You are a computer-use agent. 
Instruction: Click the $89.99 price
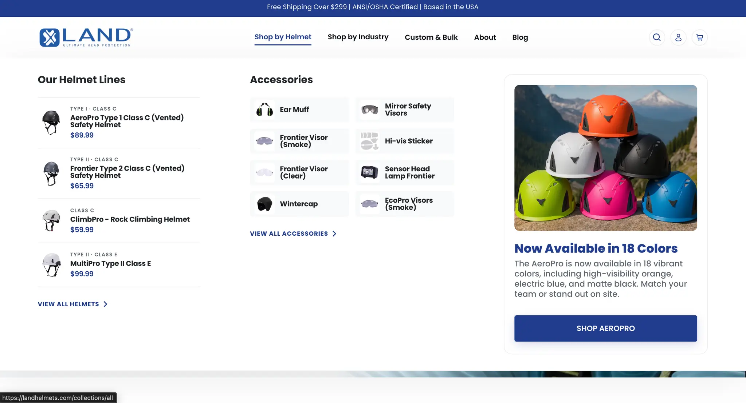82,135
